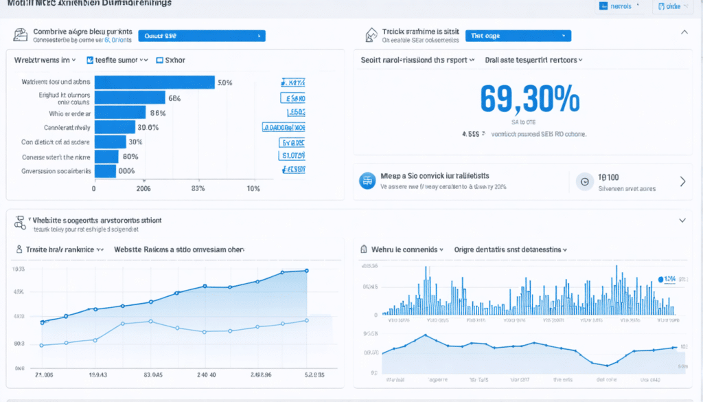
Task: Select the 'Webstte Raikons a stdo onvesiam oher' tab
Action: (x=179, y=249)
